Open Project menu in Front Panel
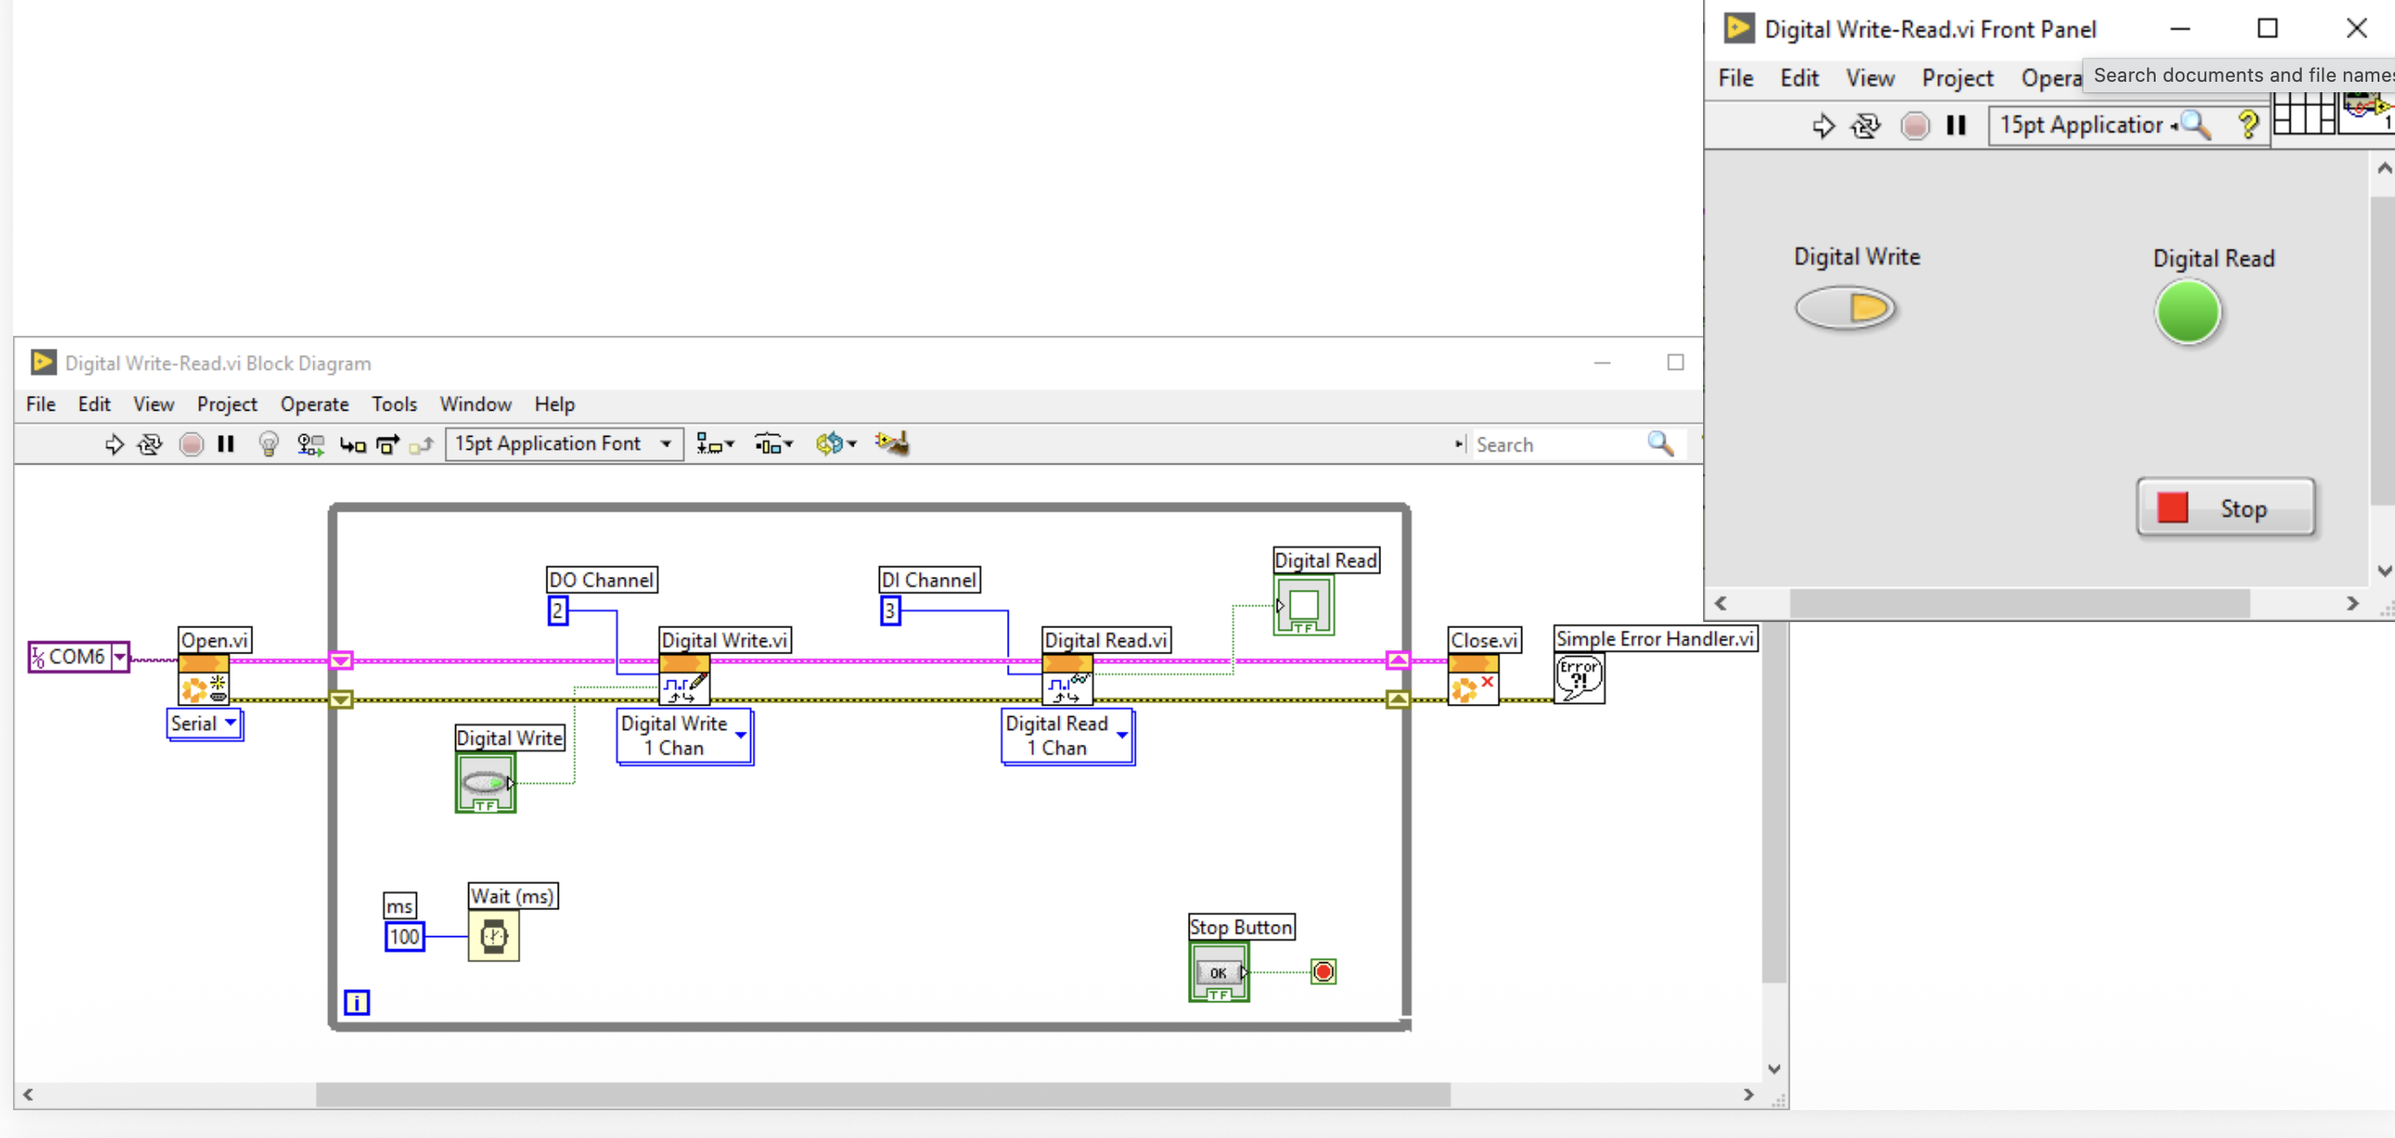2395x1138 pixels. (x=1957, y=78)
